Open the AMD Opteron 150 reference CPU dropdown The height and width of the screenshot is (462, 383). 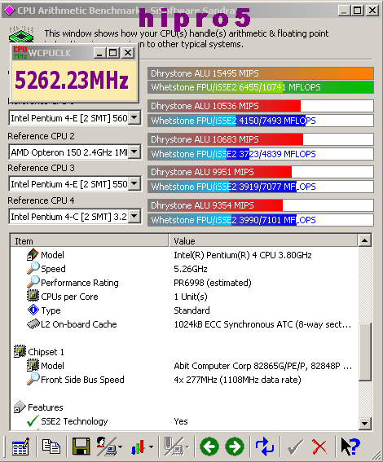point(134,152)
